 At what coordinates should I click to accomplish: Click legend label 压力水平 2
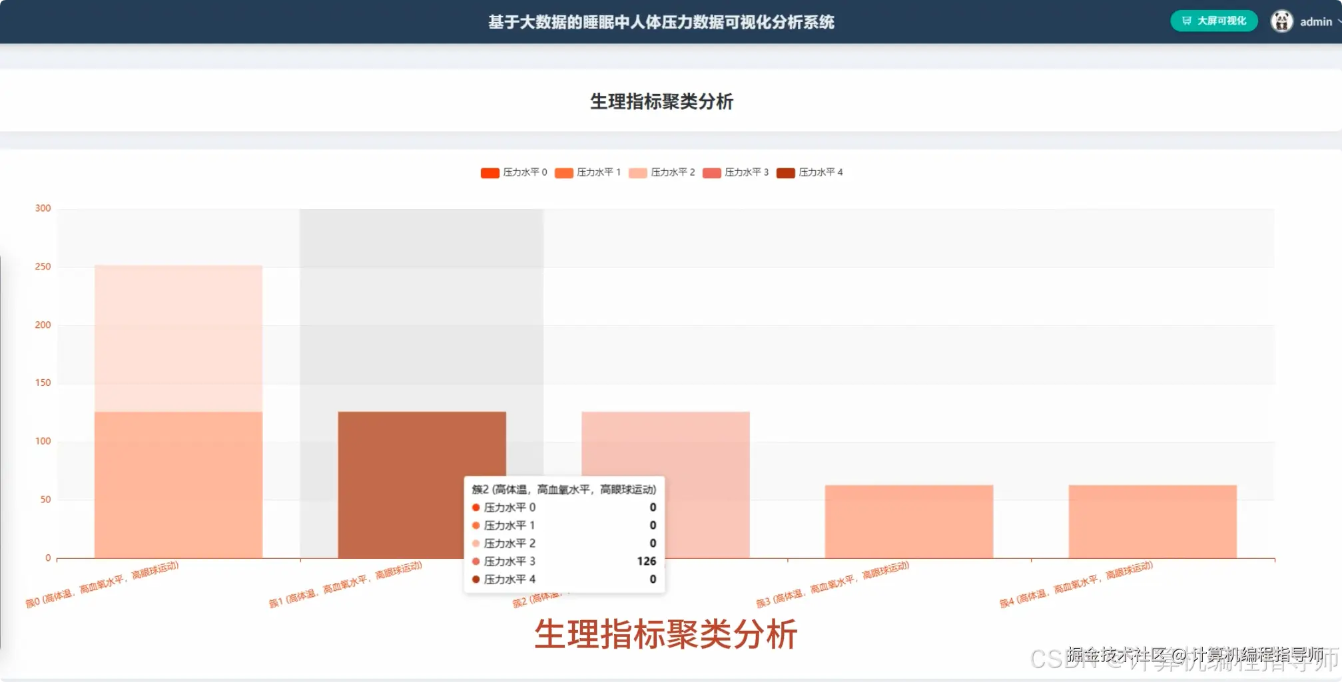pyautogui.click(x=673, y=172)
